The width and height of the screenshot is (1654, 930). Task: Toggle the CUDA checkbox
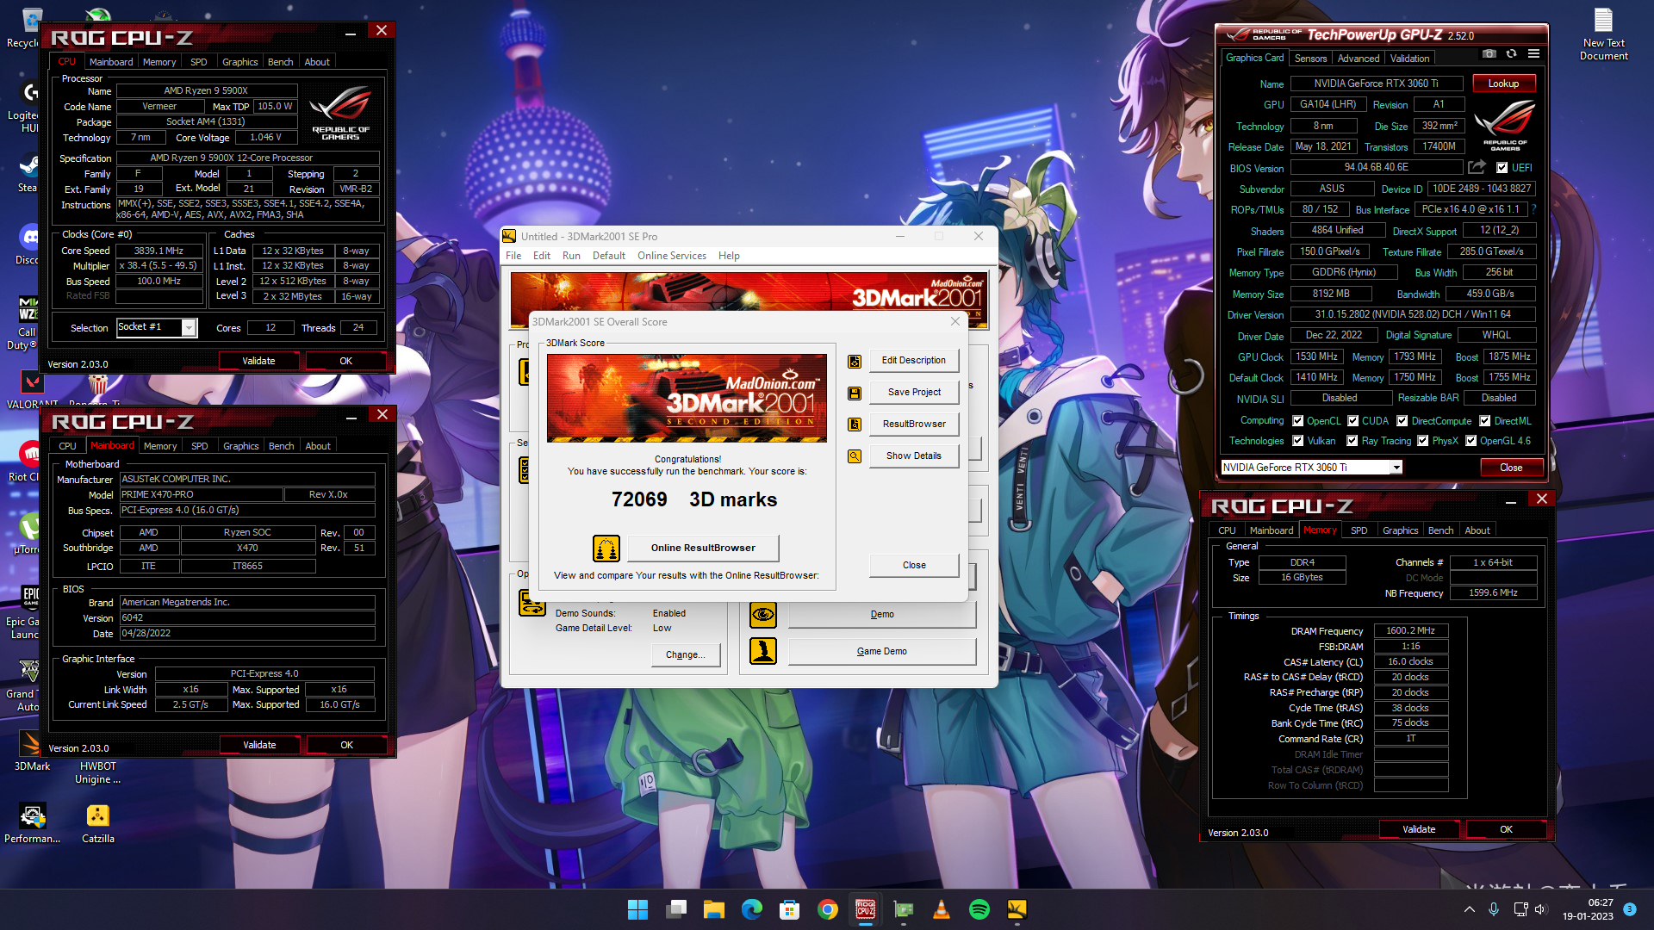[1353, 421]
